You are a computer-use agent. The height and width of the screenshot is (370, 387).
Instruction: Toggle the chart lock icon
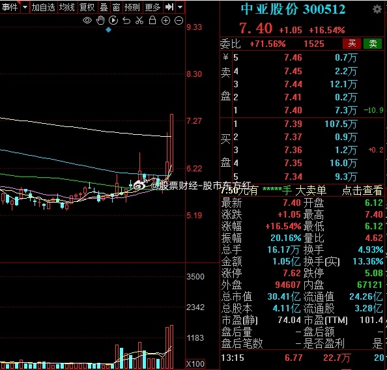pos(152,20)
